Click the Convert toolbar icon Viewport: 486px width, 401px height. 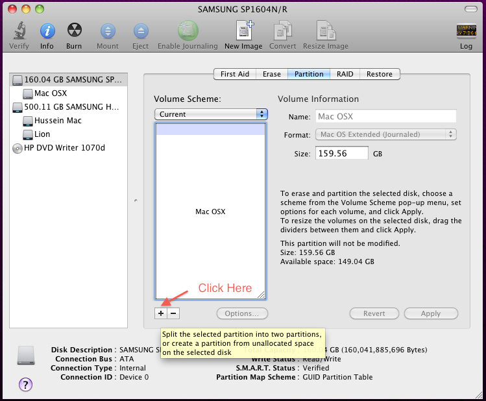[283, 30]
